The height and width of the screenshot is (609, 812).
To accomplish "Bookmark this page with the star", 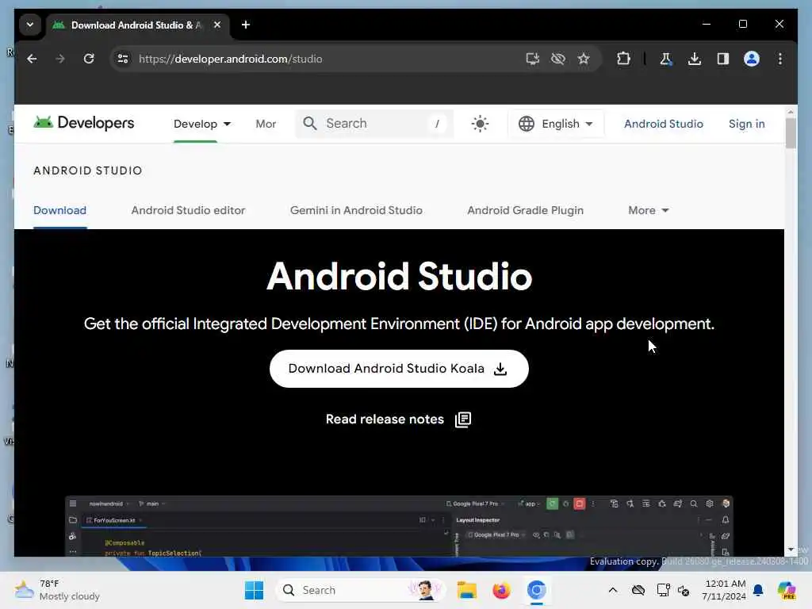I will pyautogui.click(x=584, y=59).
